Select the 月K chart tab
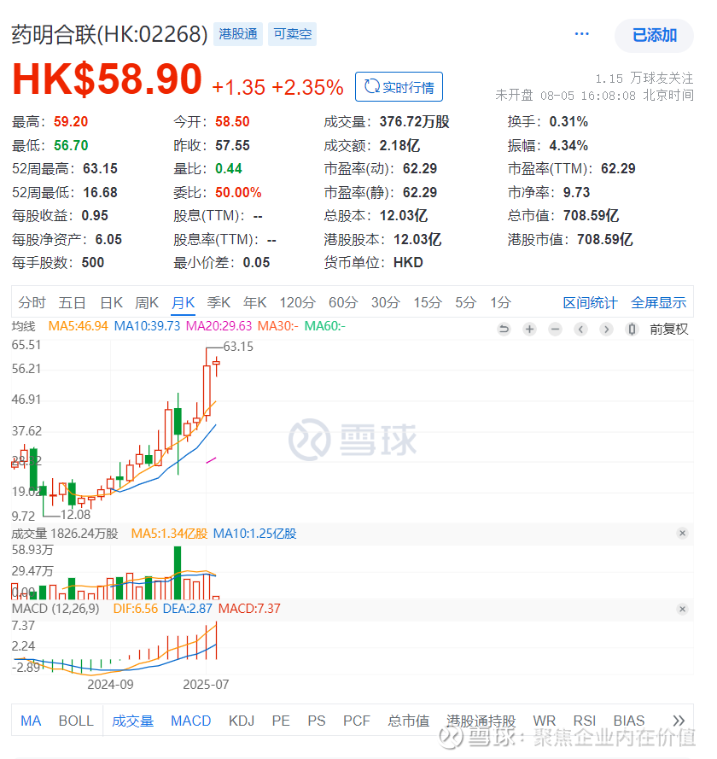 click(x=183, y=302)
